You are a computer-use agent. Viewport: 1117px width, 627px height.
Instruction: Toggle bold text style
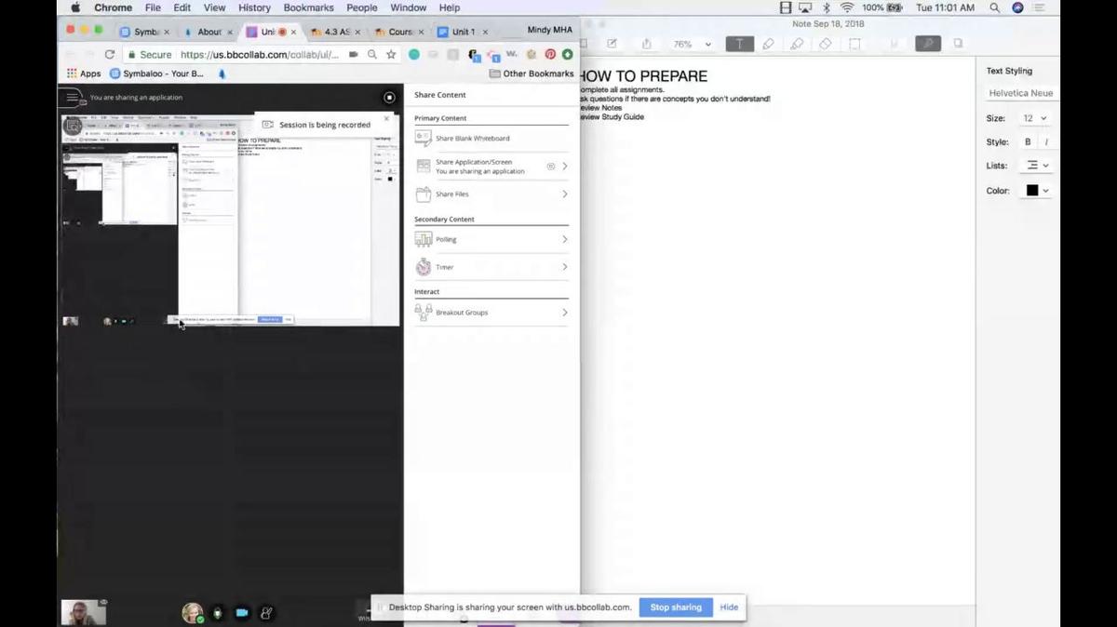pyautogui.click(x=1028, y=142)
